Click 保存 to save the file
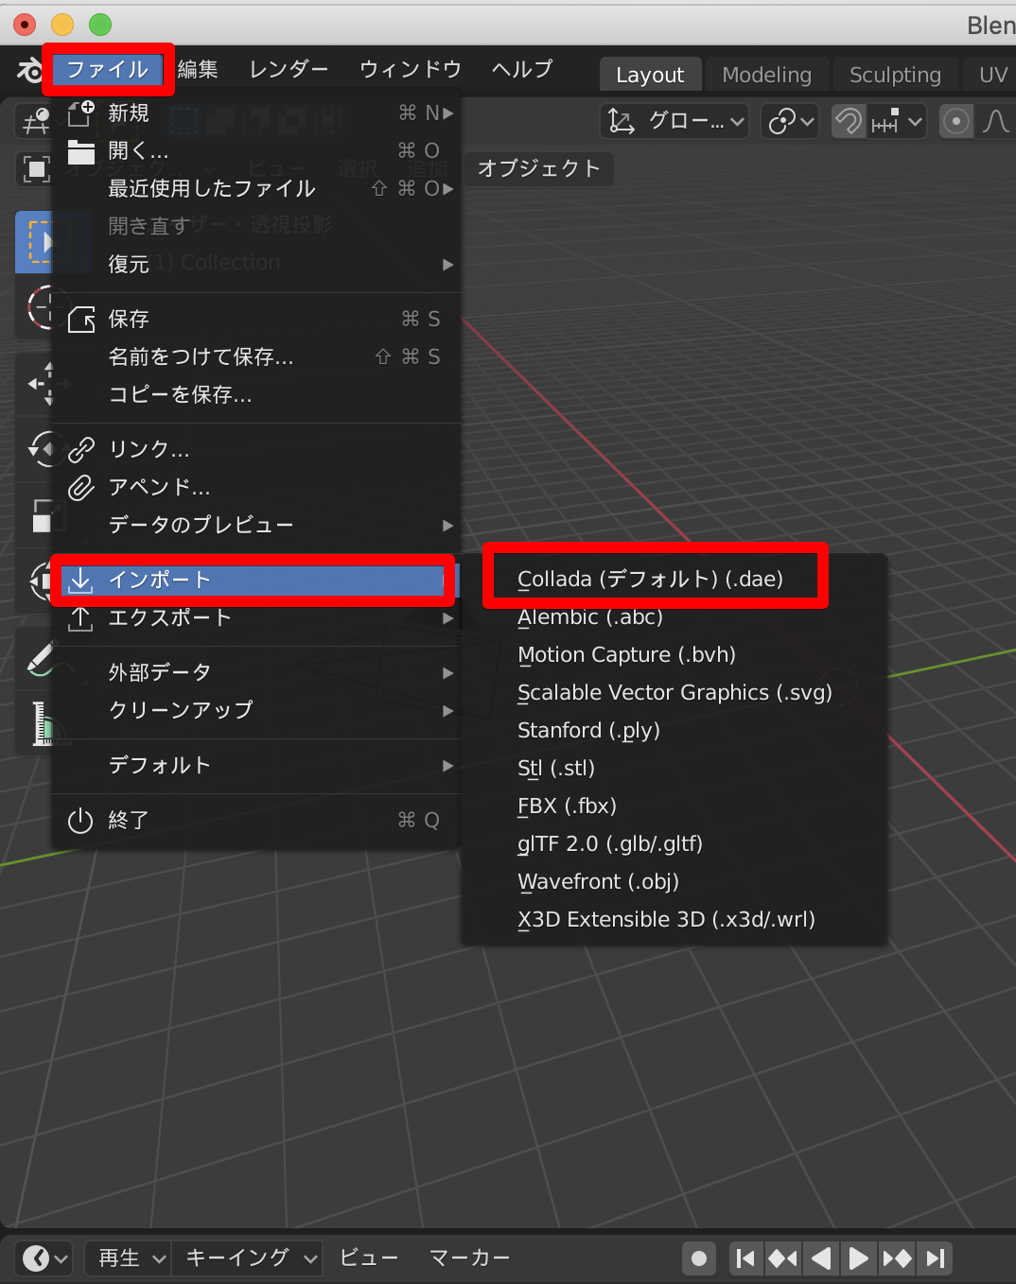Image resolution: width=1016 pixels, height=1284 pixels. coord(256,319)
